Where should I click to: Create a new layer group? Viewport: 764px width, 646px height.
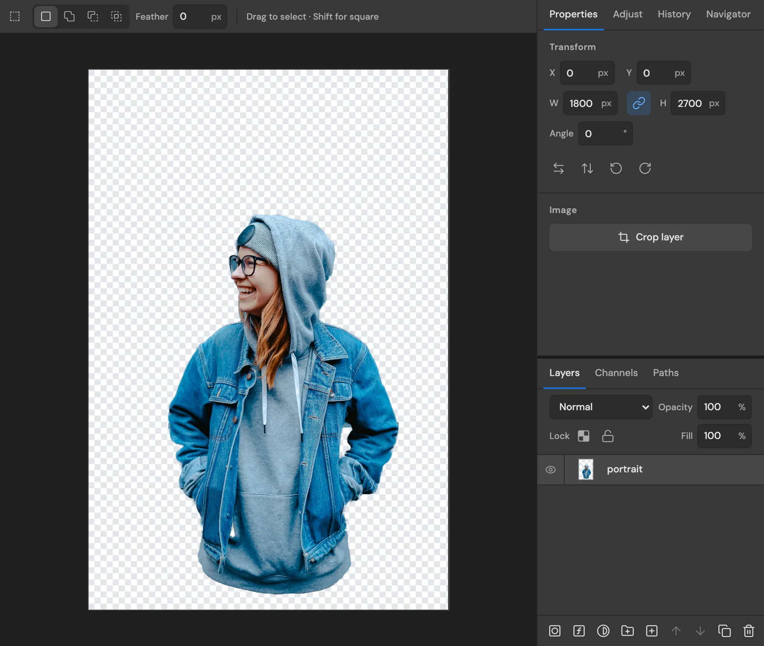[x=627, y=631]
